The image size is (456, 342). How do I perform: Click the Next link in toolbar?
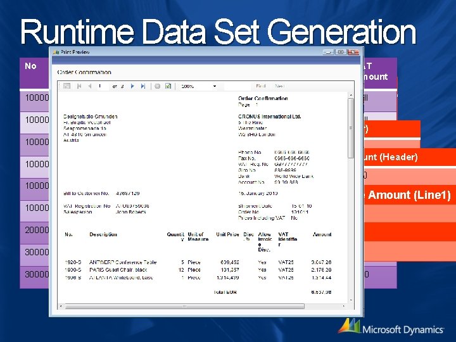coord(279,86)
